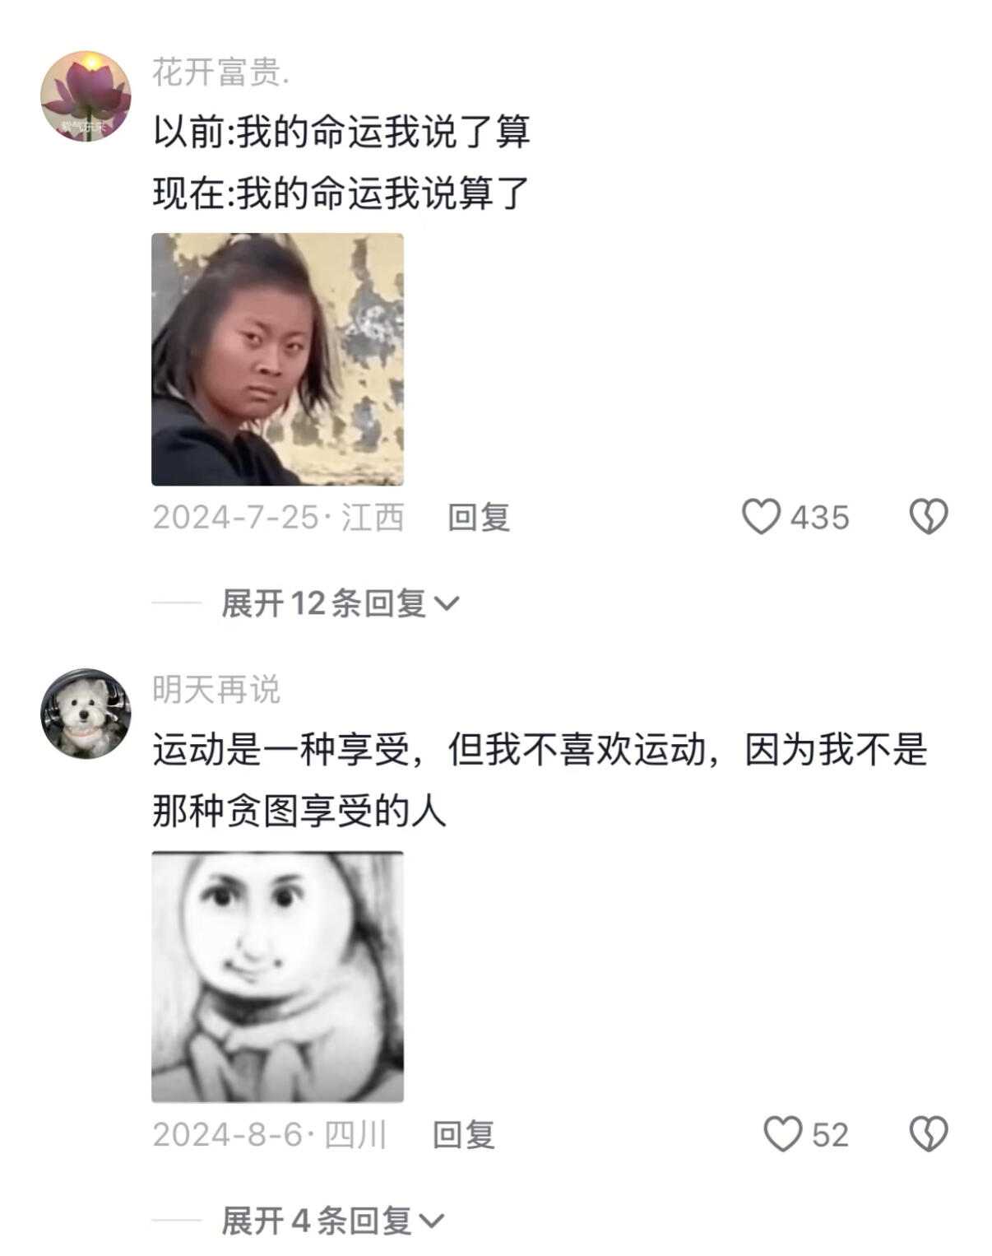Image resolution: width=992 pixels, height=1256 pixels.
Task: Tap broken heart on 明天再说's comment
Action: coord(929,1134)
